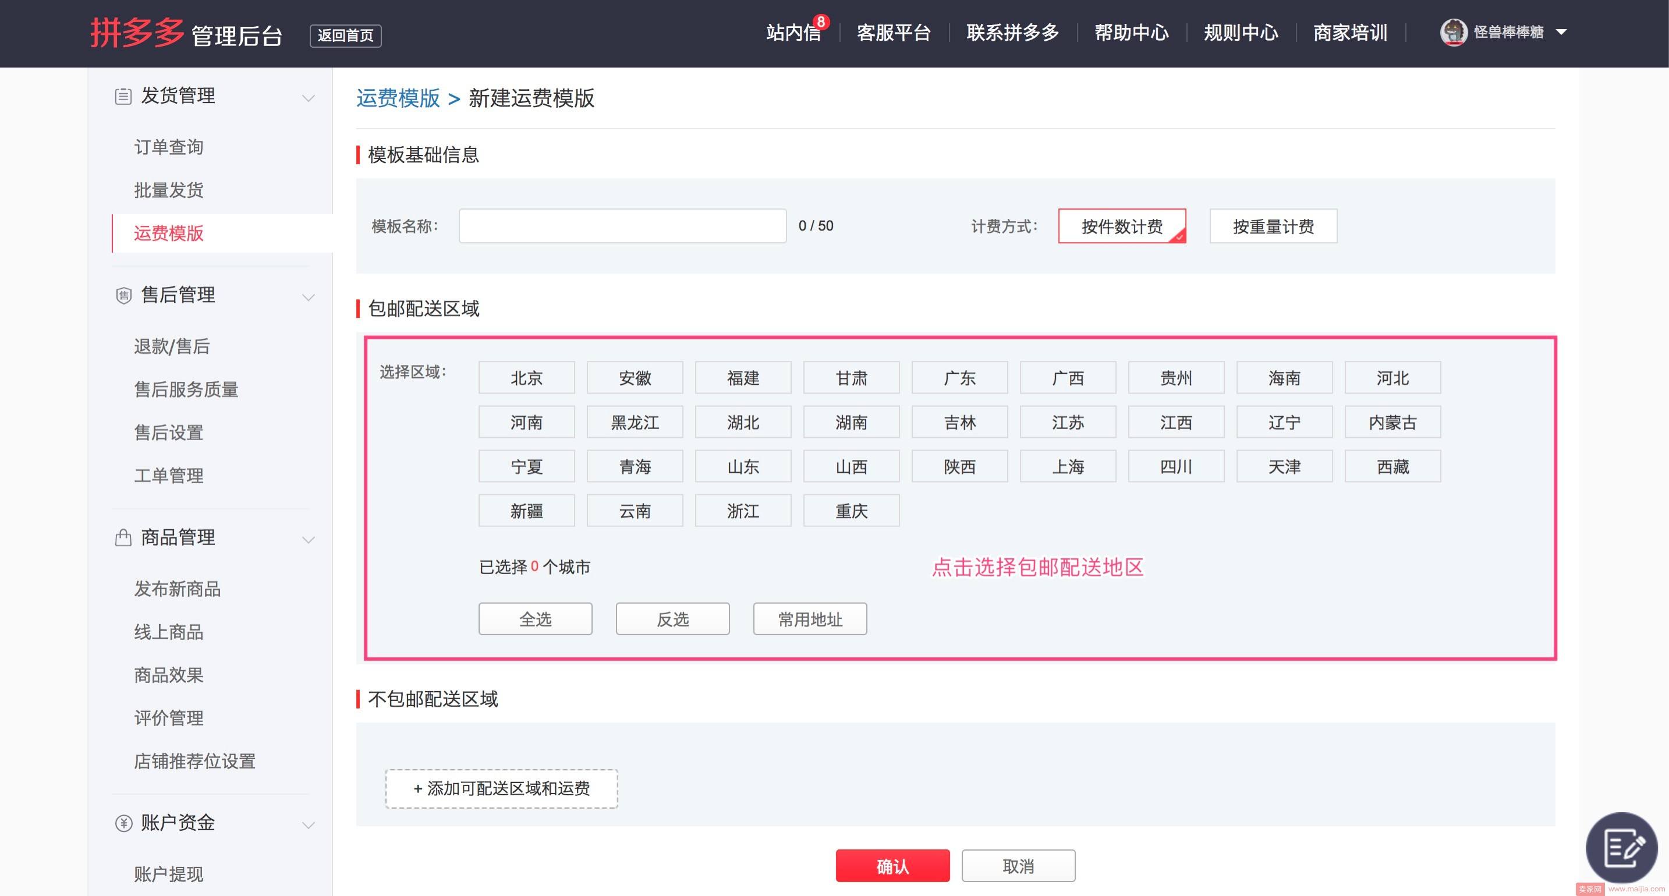Open 线上商品 in sidebar
The image size is (1669, 896).
point(168,632)
